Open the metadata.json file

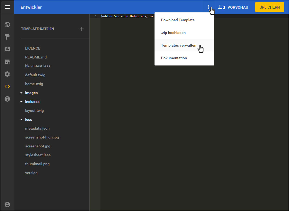pyautogui.click(x=37, y=129)
